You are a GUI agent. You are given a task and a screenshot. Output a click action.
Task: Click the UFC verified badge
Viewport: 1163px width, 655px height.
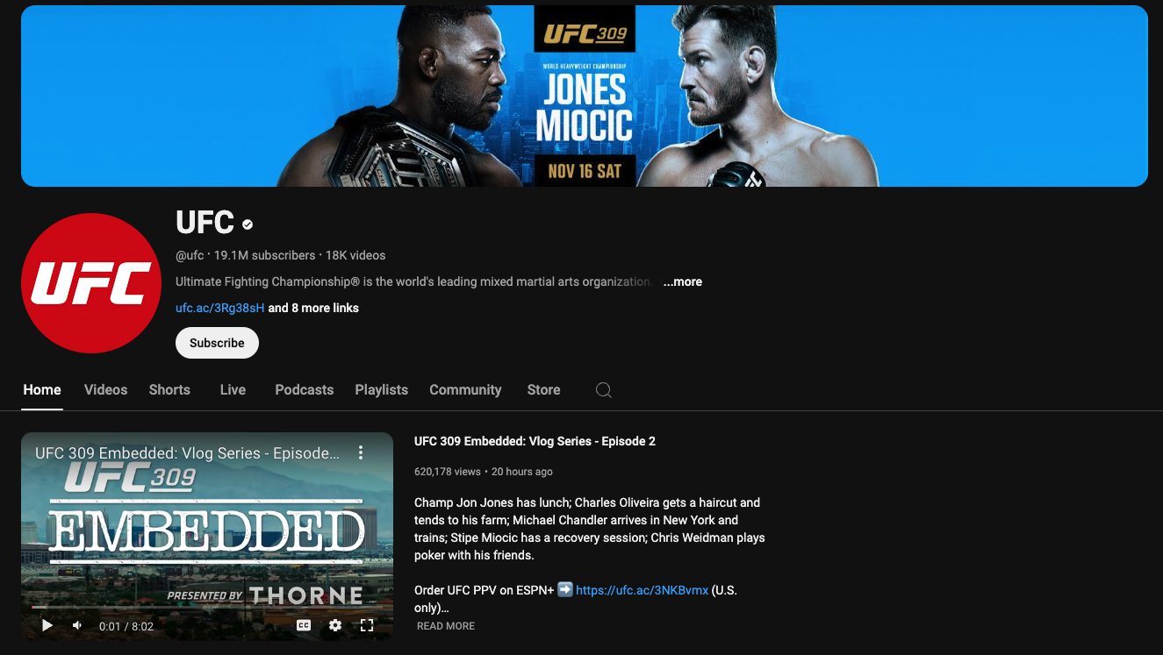click(247, 224)
